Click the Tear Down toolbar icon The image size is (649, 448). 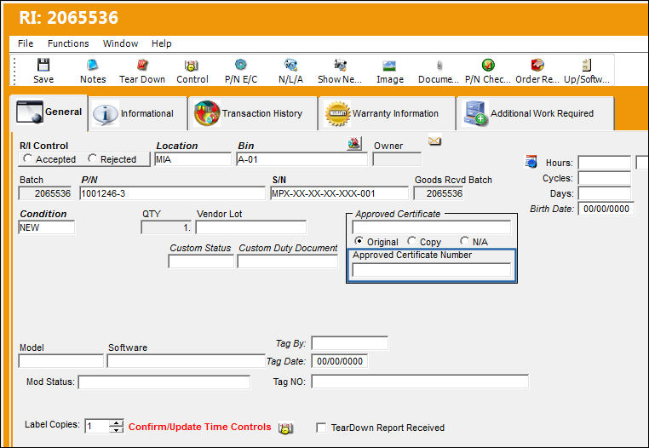point(142,65)
